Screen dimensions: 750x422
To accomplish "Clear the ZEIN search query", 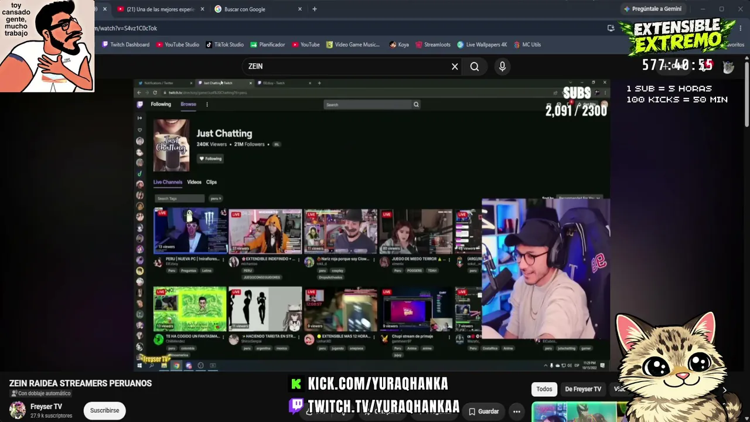I will click(x=455, y=67).
